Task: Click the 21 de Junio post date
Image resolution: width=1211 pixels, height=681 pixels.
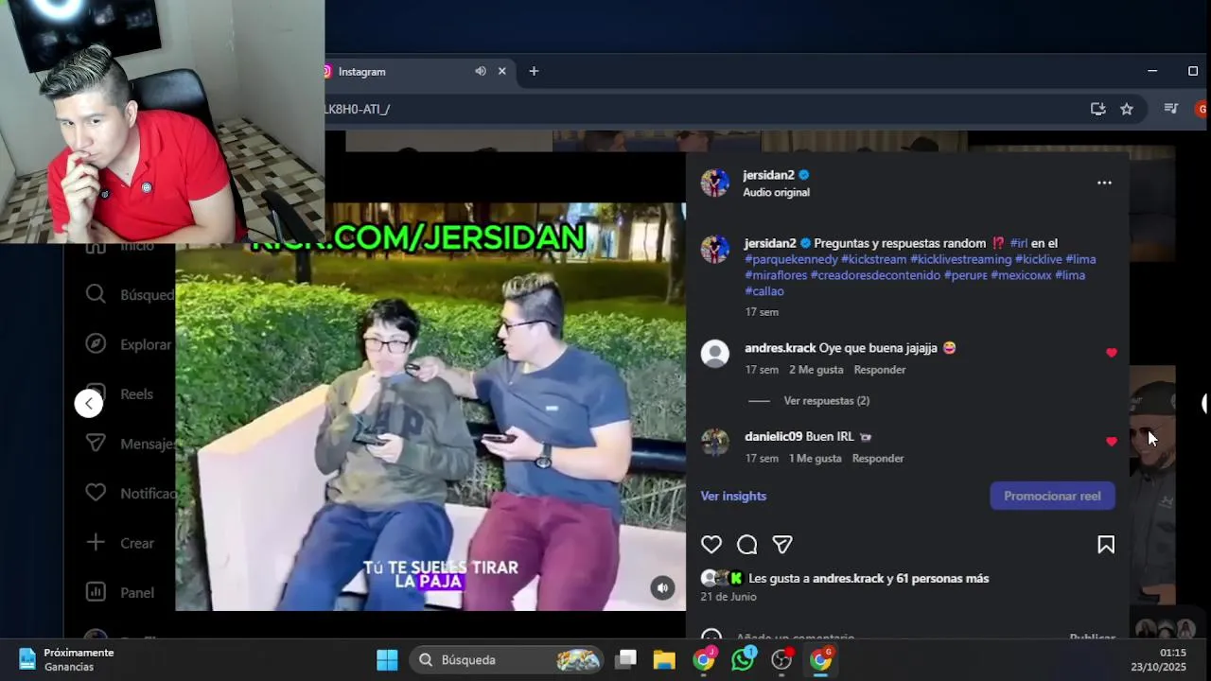Action: click(x=728, y=597)
